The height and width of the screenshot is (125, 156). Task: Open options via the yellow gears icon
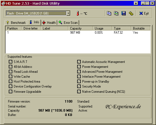pos(131,13)
